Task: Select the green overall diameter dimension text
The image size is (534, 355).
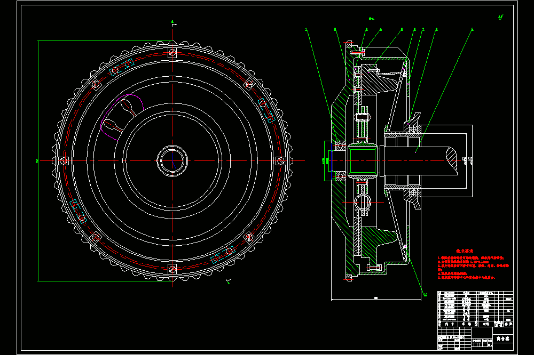Action: (37, 161)
